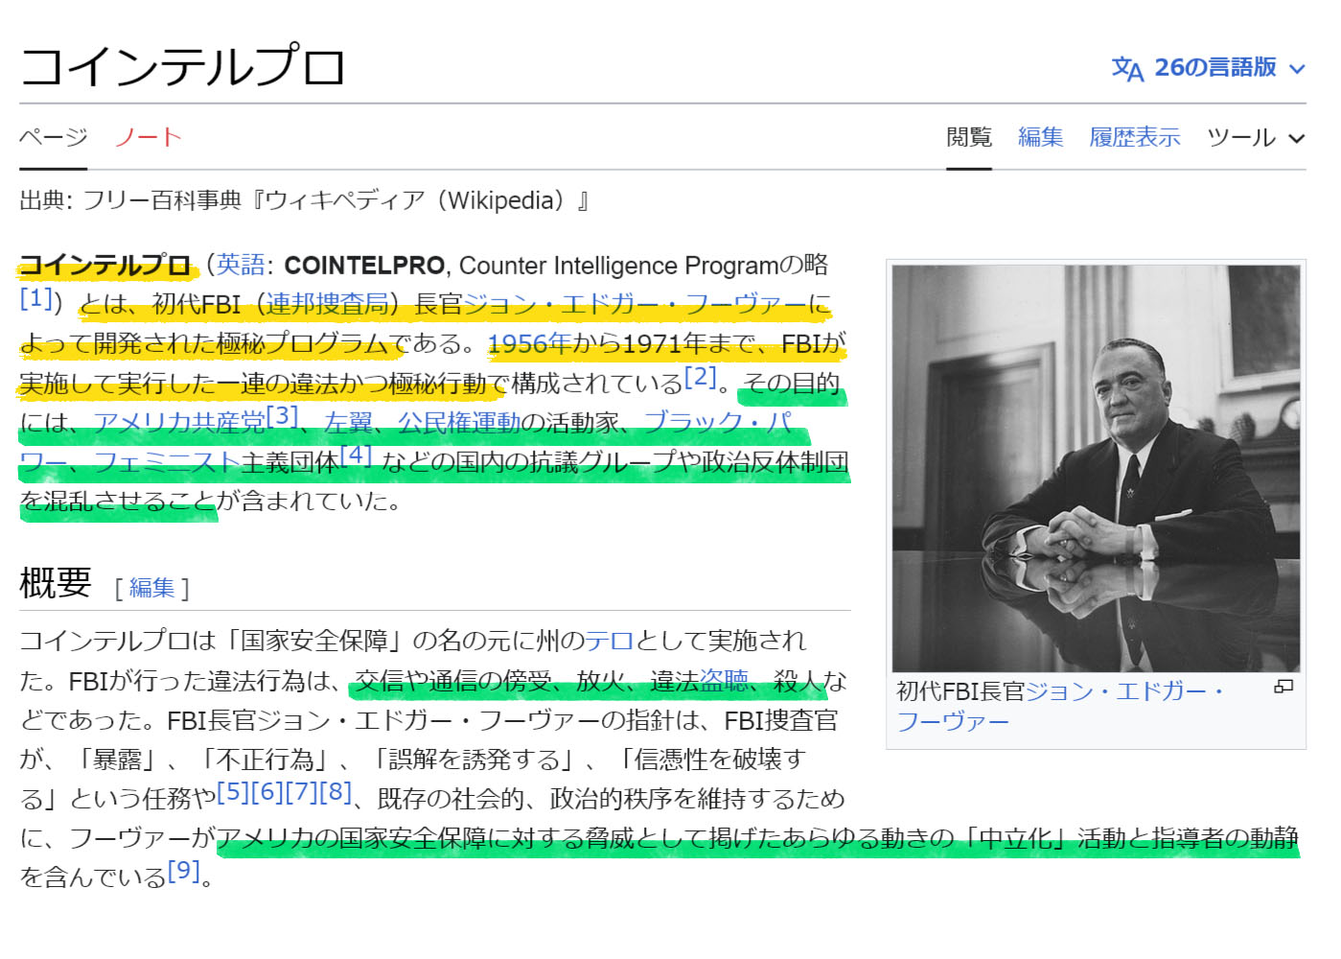
Task: Select the 閲覧 tab
Action: point(969,137)
